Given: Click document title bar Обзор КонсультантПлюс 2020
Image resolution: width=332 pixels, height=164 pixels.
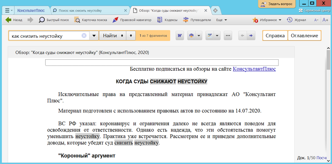Looking at the screenshot, I should [x=82, y=53].
